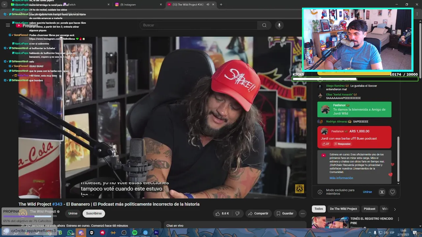Open Spotify from the taskbar
Viewport: 422px width, 237px height.
point(135,233)
